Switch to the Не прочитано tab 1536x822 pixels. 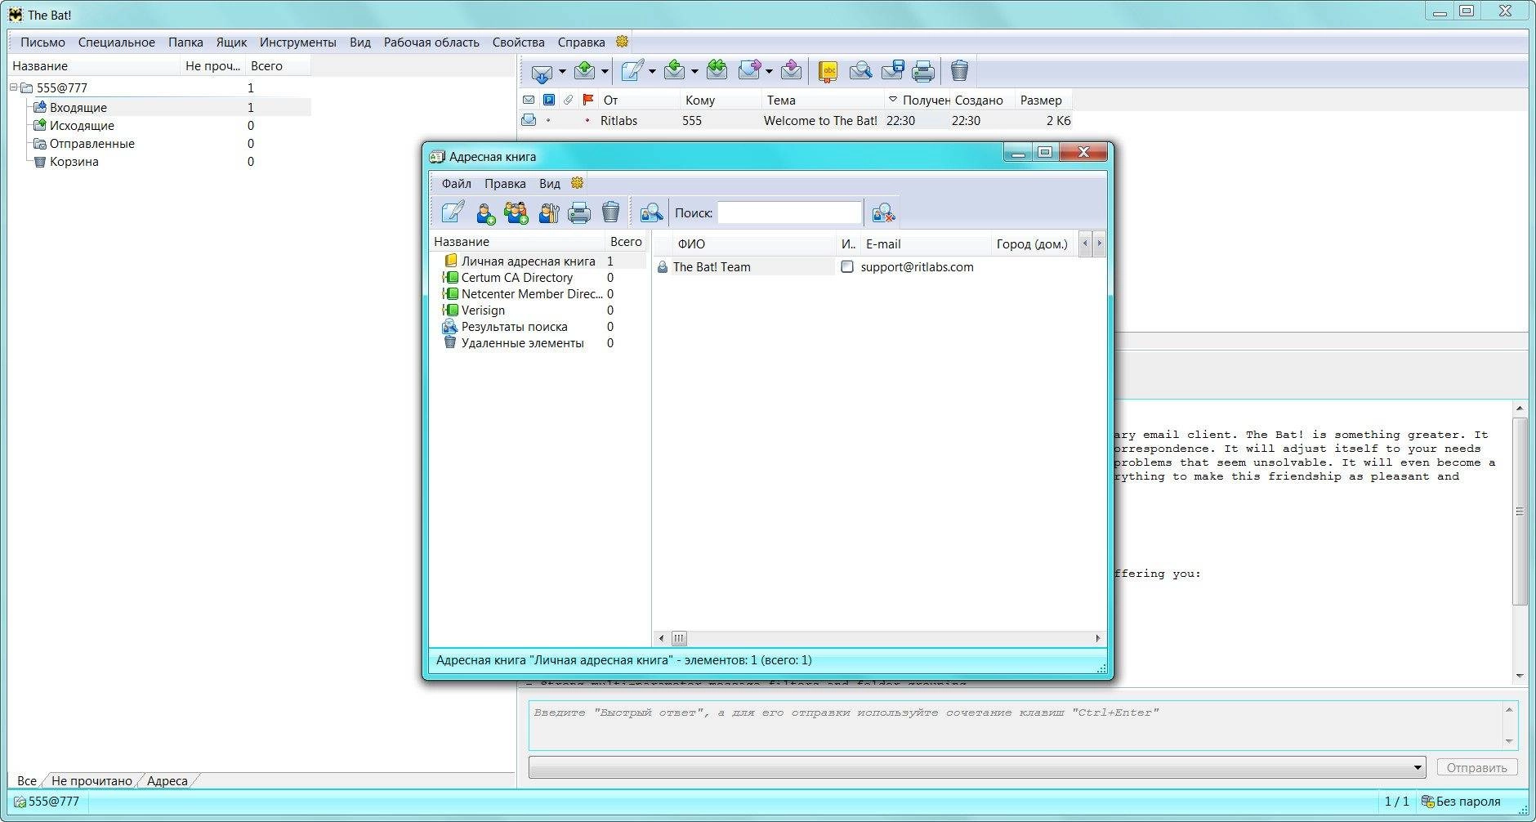(92, 780)
